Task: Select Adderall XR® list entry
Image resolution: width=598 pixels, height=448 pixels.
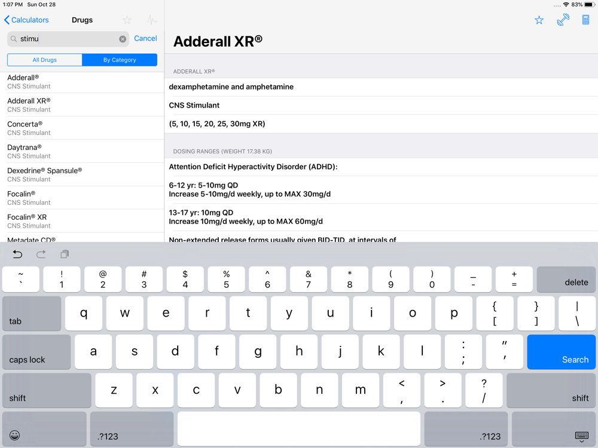Action: (82, 105)
